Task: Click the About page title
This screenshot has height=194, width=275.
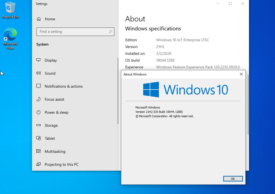Action: click(x=135, y=19)
